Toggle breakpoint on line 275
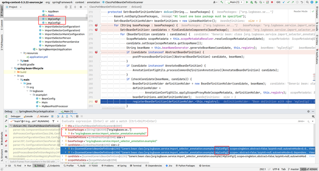319x171 pixels. 96,25
